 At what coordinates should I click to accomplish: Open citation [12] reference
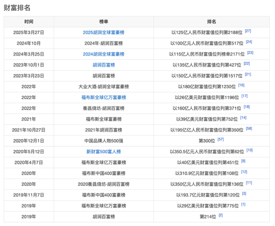click(x=244, y=172)
